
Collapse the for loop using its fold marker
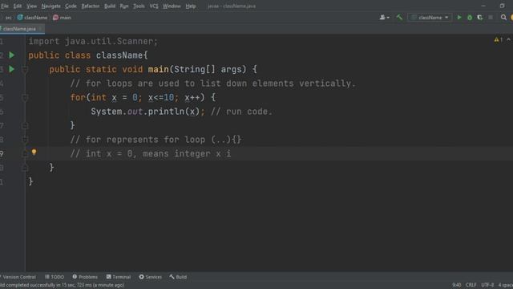point(25,98)
